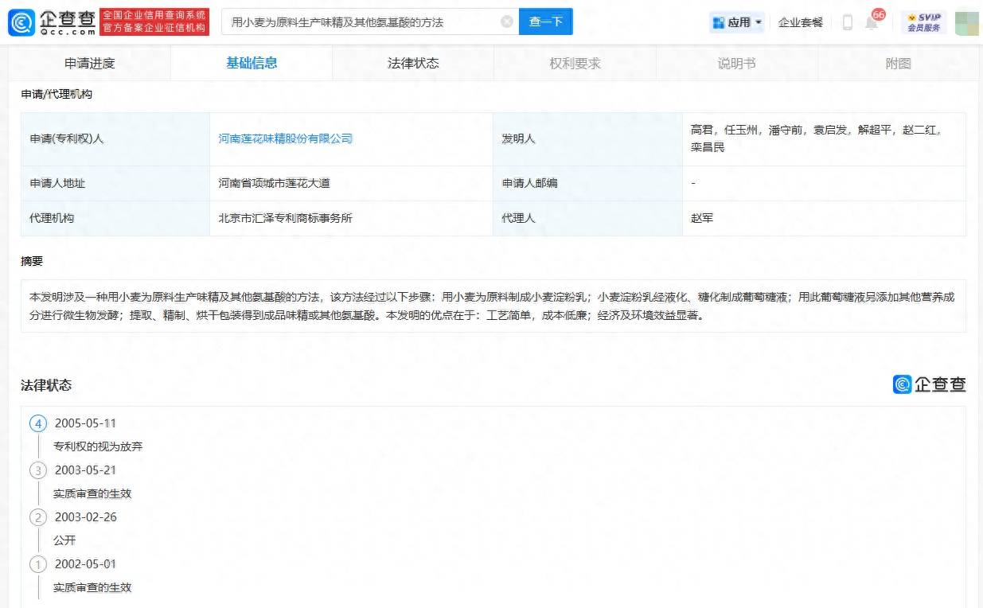This screenshot has width=983, height=608.
Task: Click timeline step 3 circle marker
Action: 38,470
